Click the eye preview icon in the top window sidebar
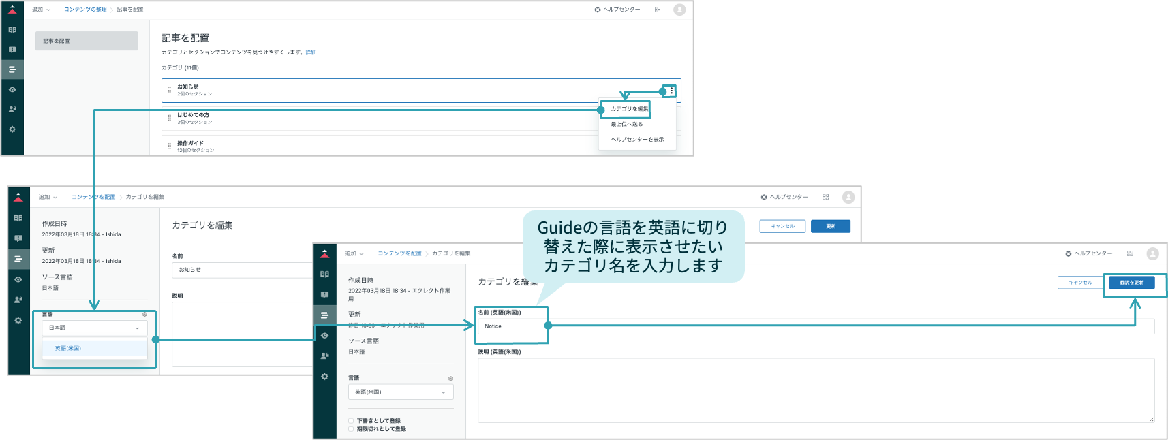The height and width of the screenshot is (440, 1168). [x=12, y=89]
